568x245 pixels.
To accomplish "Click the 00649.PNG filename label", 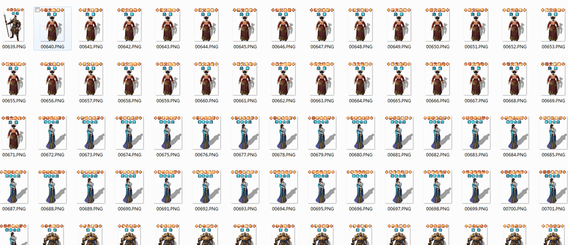I will 399,47.
